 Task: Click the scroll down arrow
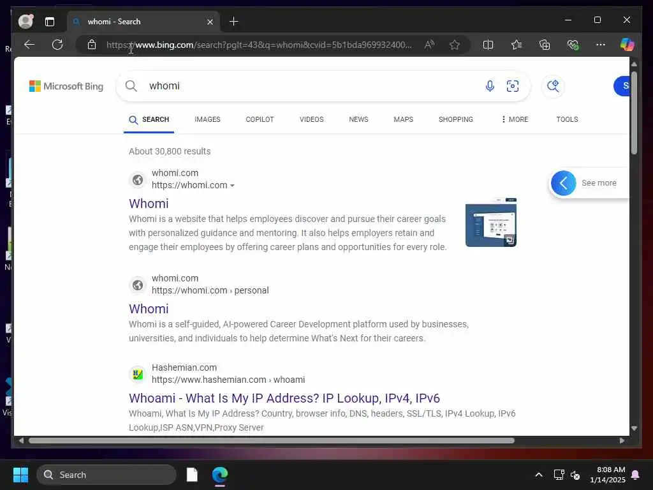[634, 428]
